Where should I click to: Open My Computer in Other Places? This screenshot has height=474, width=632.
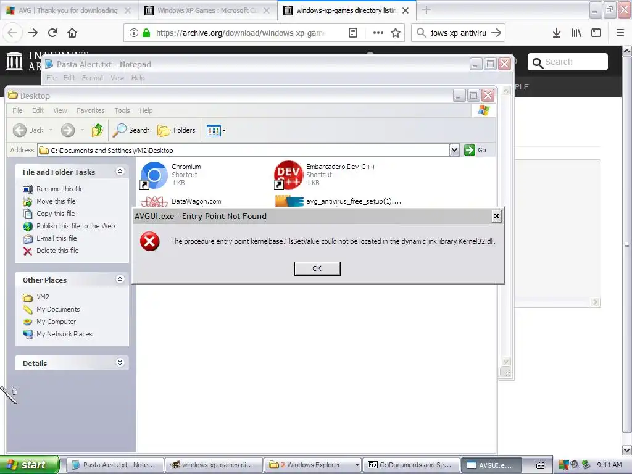pyautogui.click(x=56, y=322)
